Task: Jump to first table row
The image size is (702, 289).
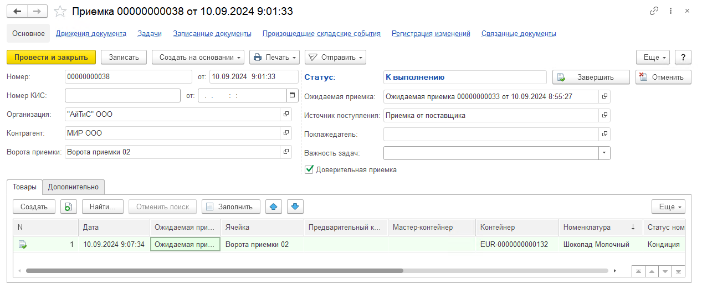Action: (639, 271)
